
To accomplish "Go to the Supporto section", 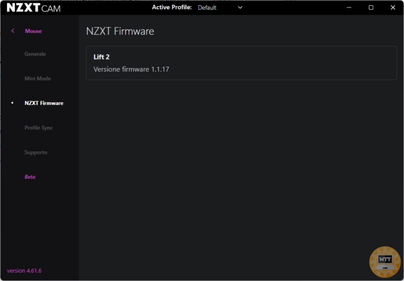I will 36,152.
